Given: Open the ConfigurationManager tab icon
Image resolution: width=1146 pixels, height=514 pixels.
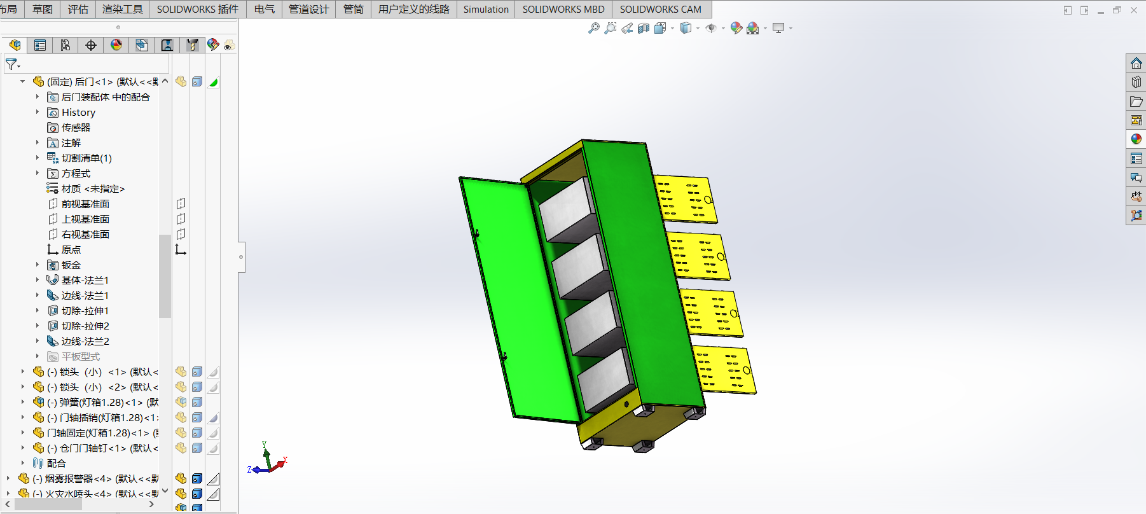Looking at the screenshot, I should pyautogui.click(x=66, y=45).
